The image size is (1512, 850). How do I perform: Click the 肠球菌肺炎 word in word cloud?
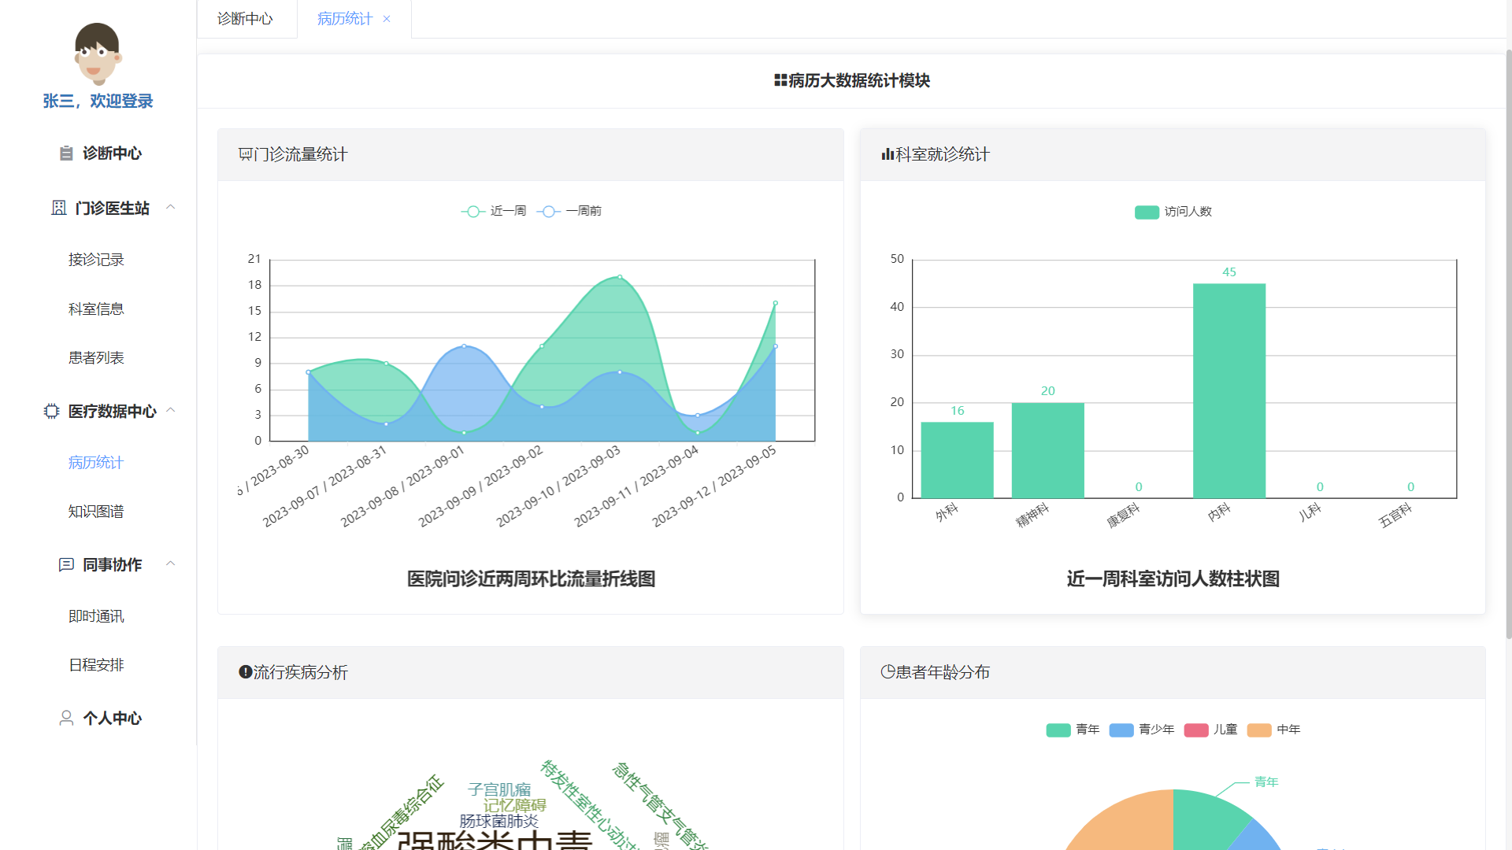coord(499,821)
